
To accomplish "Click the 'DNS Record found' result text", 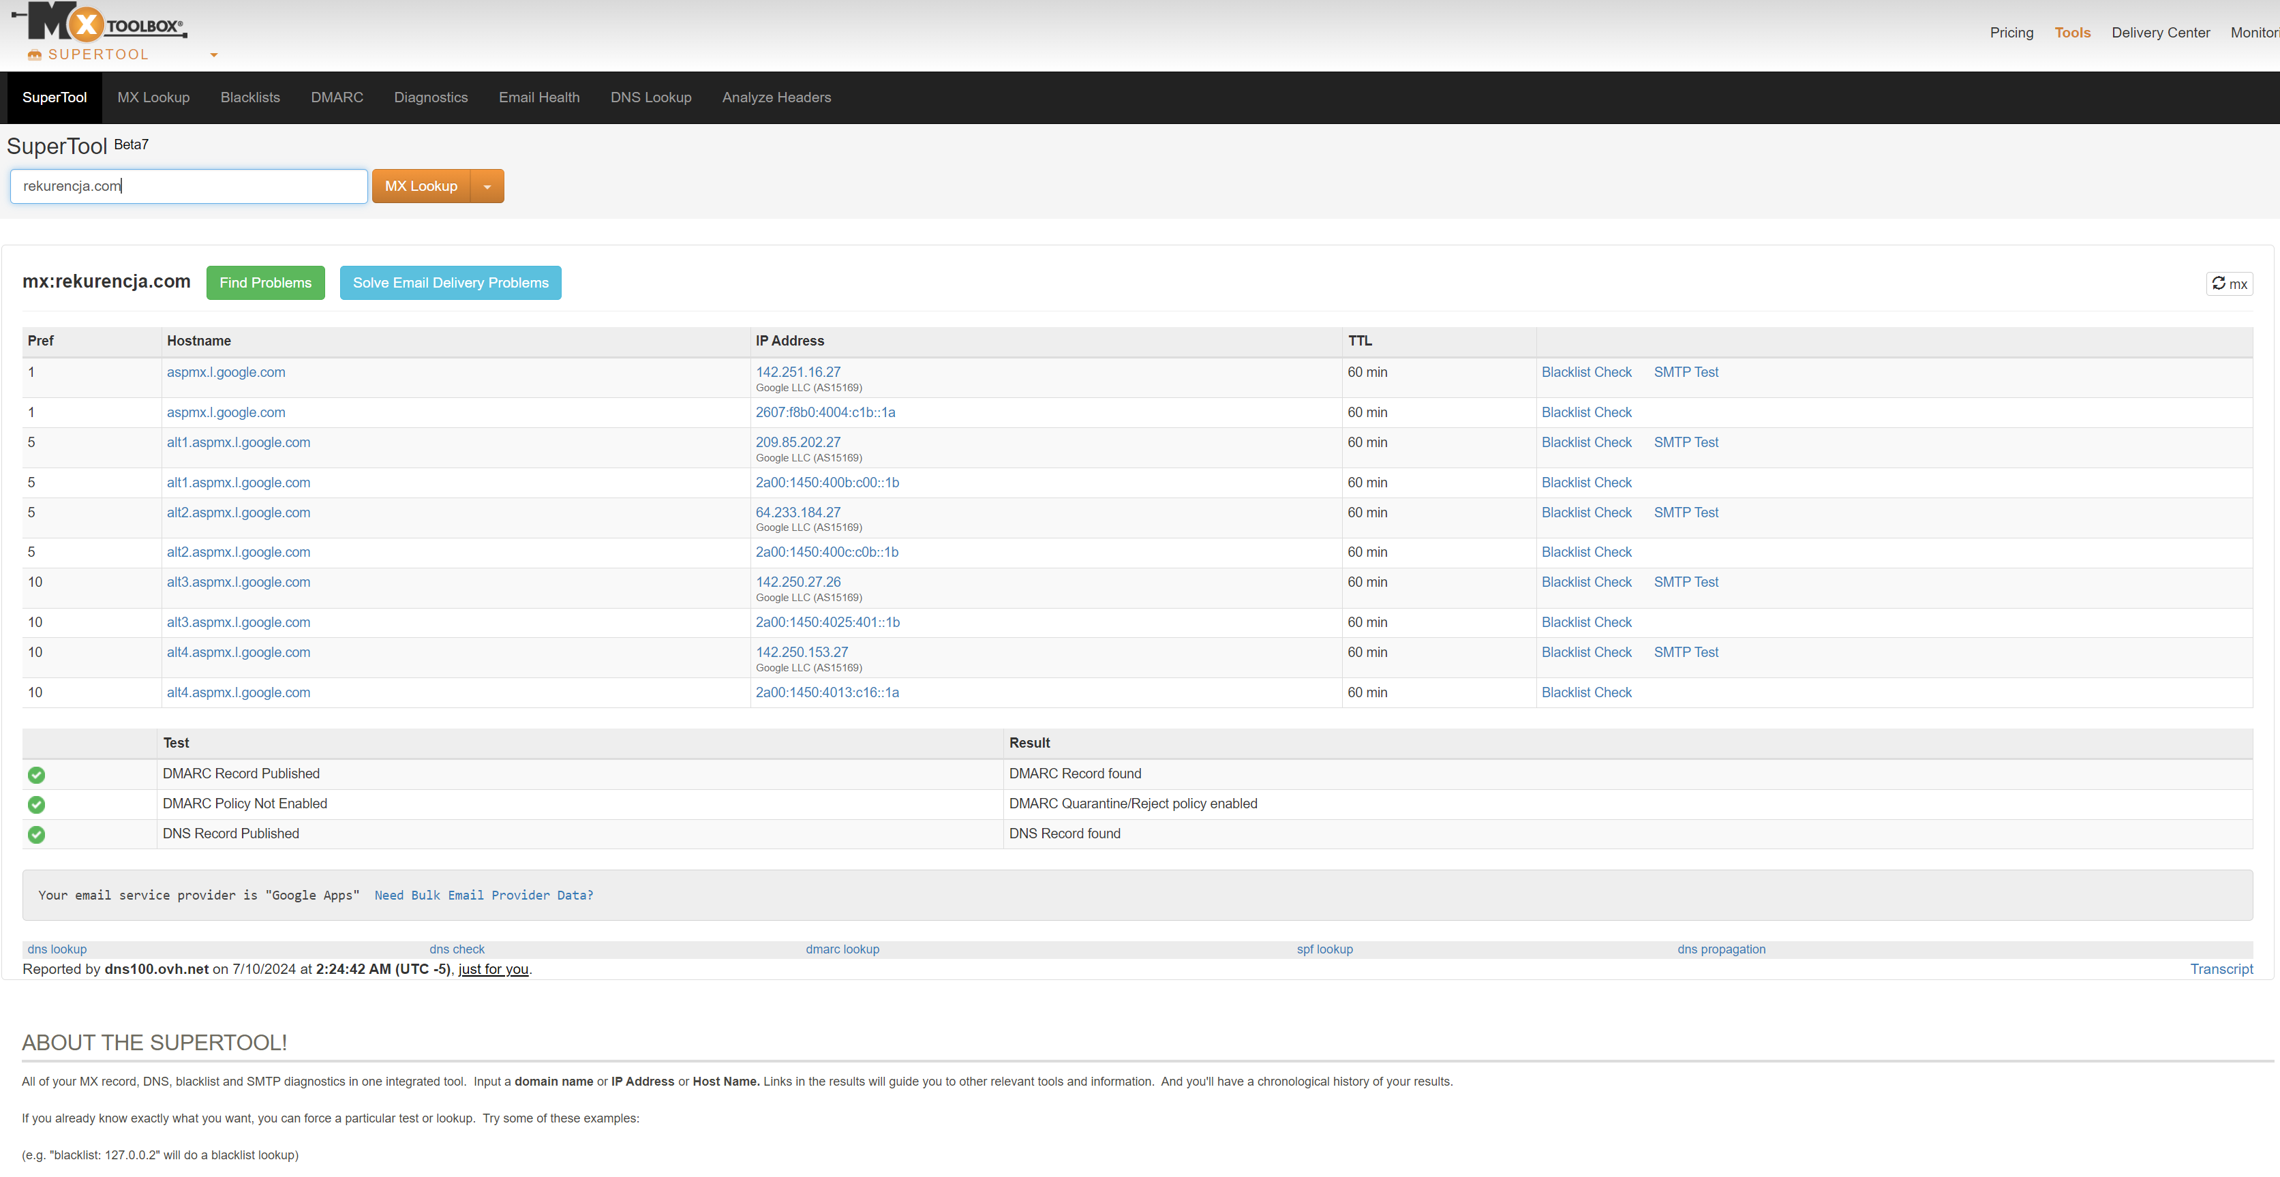I will 1064,834.
